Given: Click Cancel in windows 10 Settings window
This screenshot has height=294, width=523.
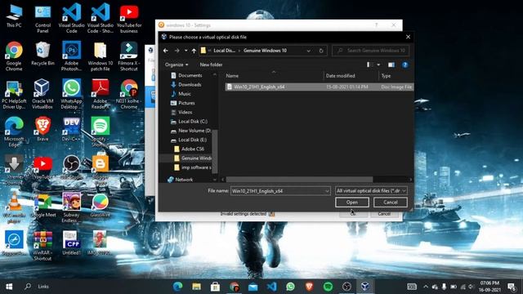Looking at the screenshot, I should pyautogui.click(x=384, y=214).
